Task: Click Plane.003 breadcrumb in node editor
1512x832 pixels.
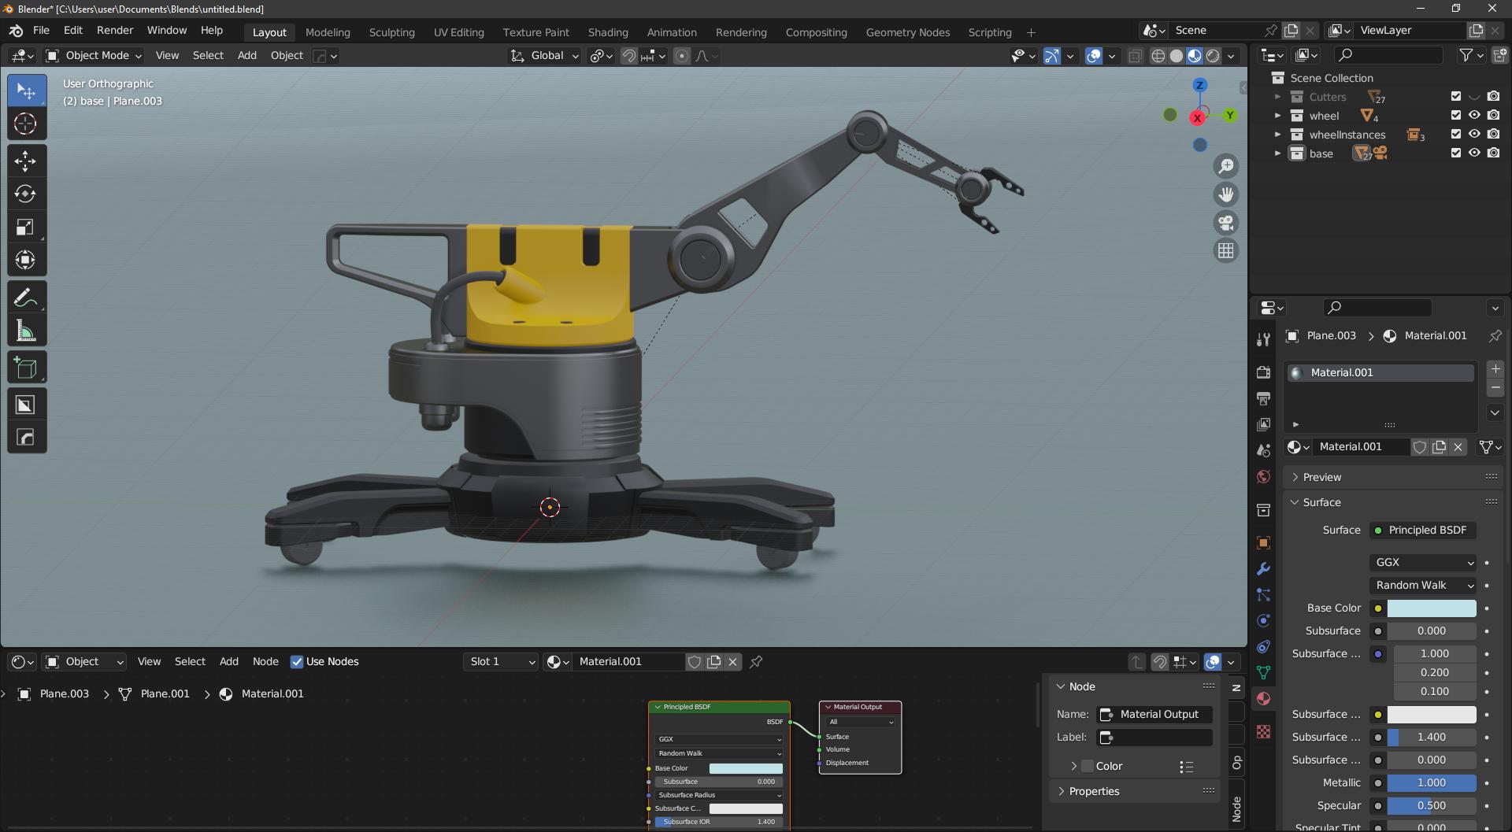Action: (x=65, y=694)
